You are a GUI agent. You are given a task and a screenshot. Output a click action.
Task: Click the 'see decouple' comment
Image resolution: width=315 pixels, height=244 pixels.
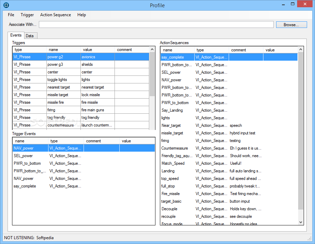pos(241,216)
